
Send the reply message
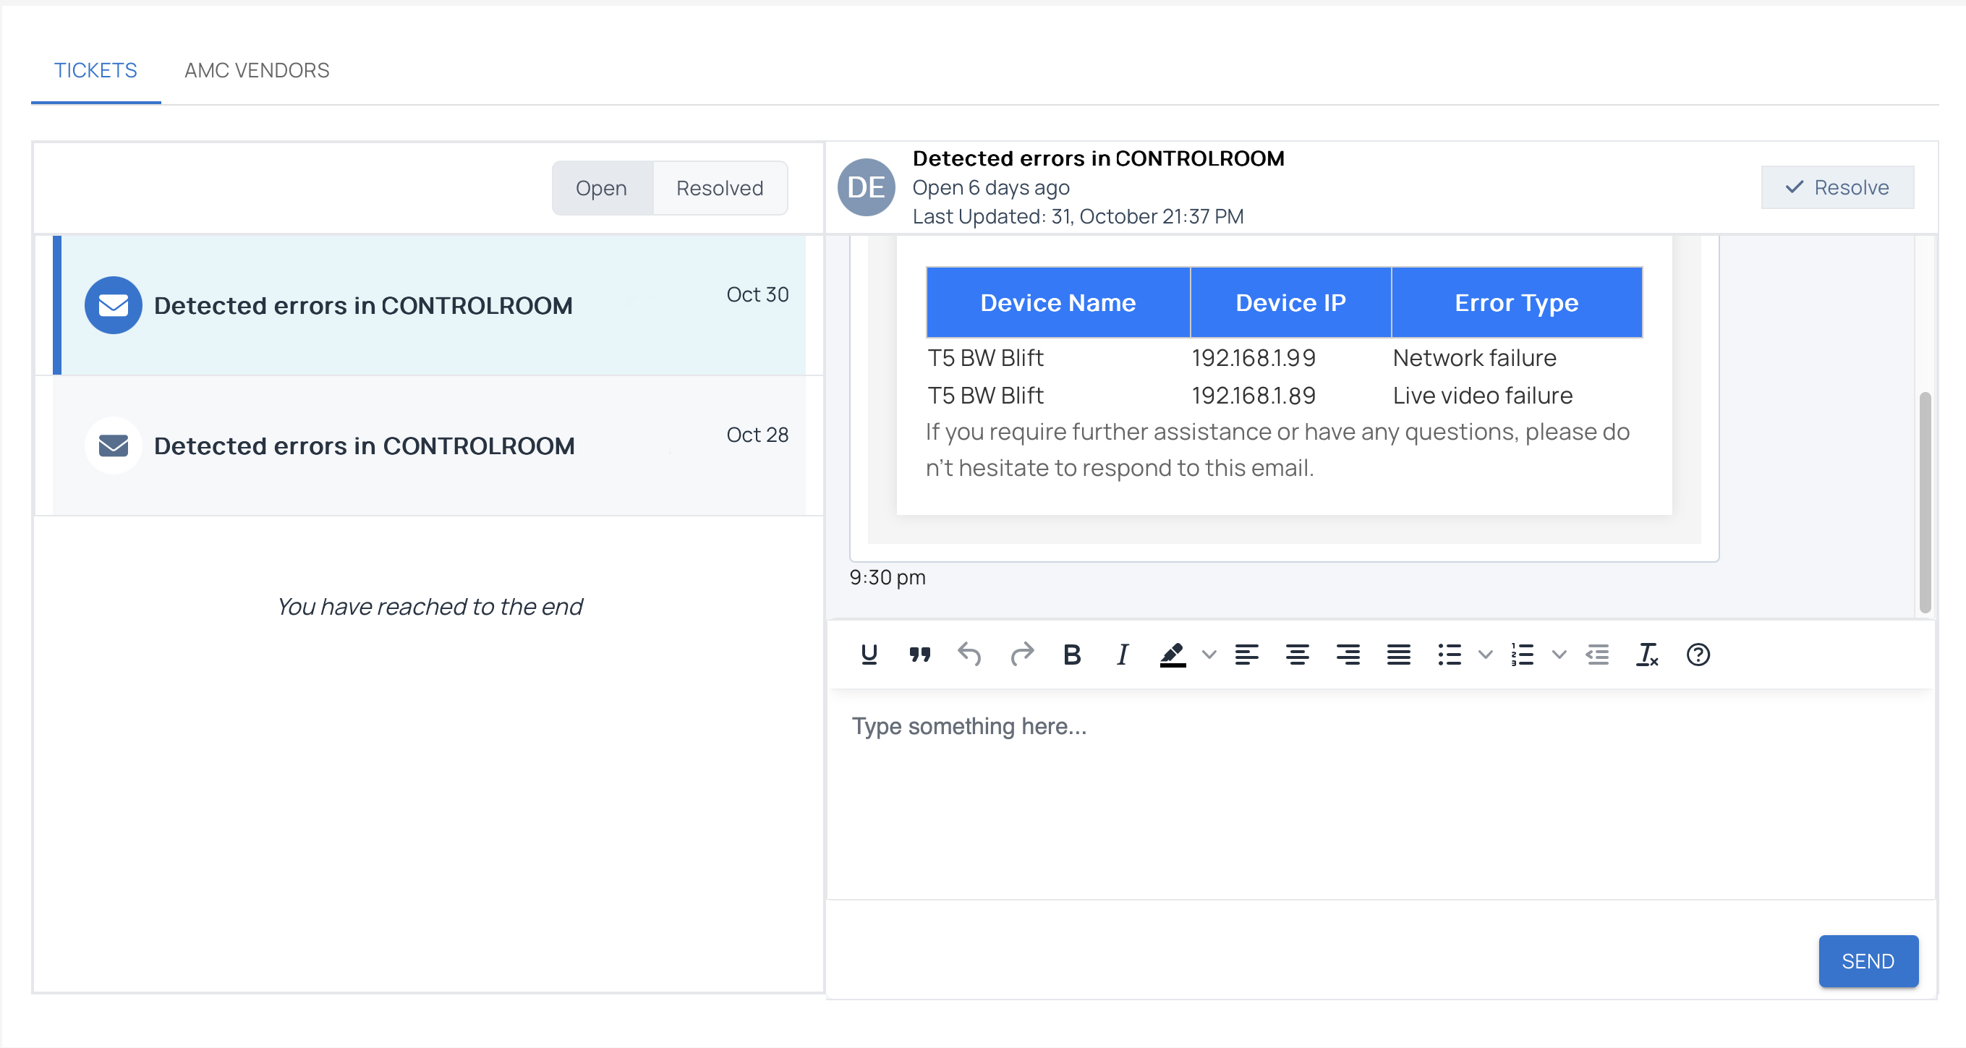click(1868, 961)
